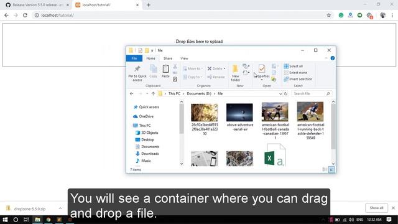Image resolution: width=398 pixels, height=224 pixels.
Task: Open Chrome from the taskbar
Action: [x=49, y=220]
